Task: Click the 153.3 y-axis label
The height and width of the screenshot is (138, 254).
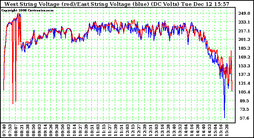Action: coord(244,66)
